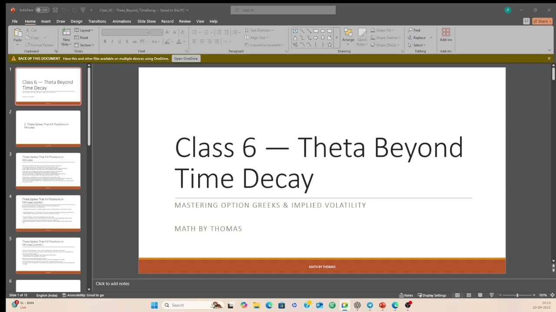The height and width of the screenshot is (312, 556).
Task: Select the Oval shape in shapes gallery
Action: click(x=323, y=31)
